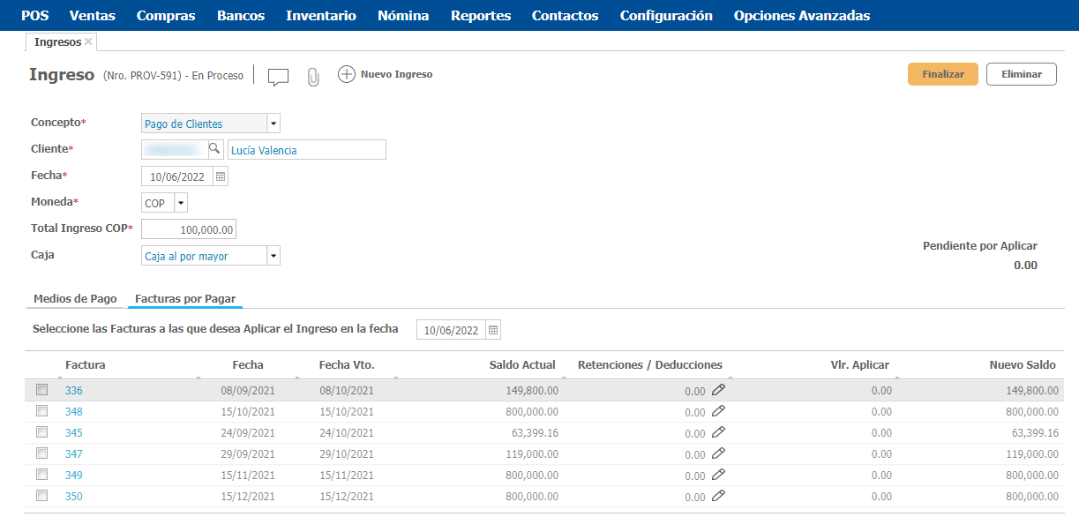
Task: Close the Ingresos tab
Action: [88, 41]
